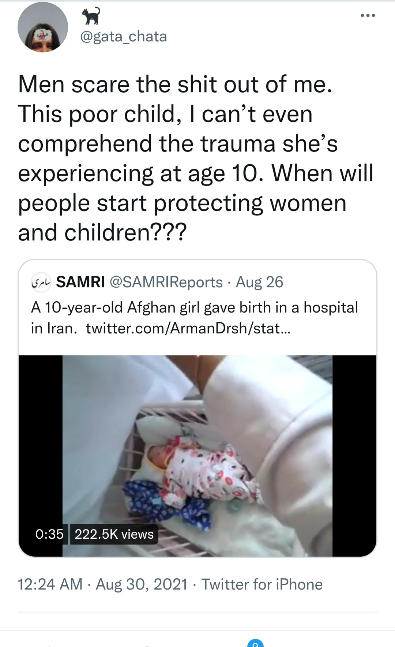Screen dimensions: 395x647
Task: Tap the main tweet text body
Action: tap(196, 158)
